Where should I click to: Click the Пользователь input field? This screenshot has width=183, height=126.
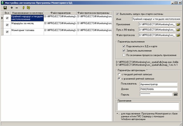159,84
